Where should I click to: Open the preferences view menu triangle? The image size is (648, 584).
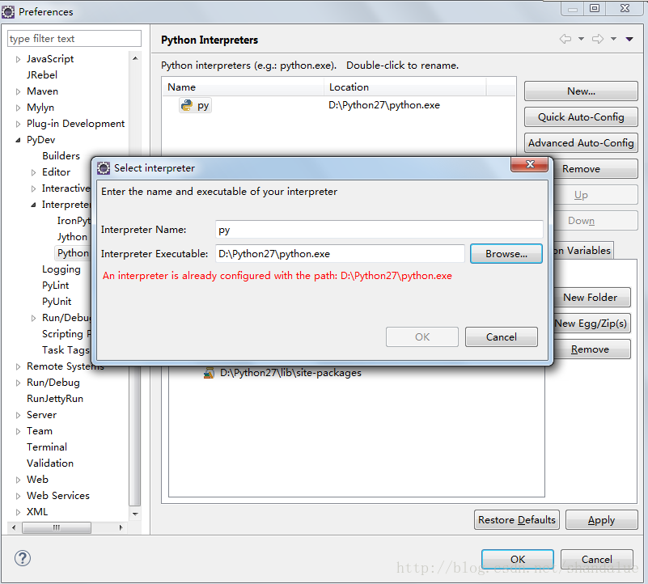coord(629,40)
